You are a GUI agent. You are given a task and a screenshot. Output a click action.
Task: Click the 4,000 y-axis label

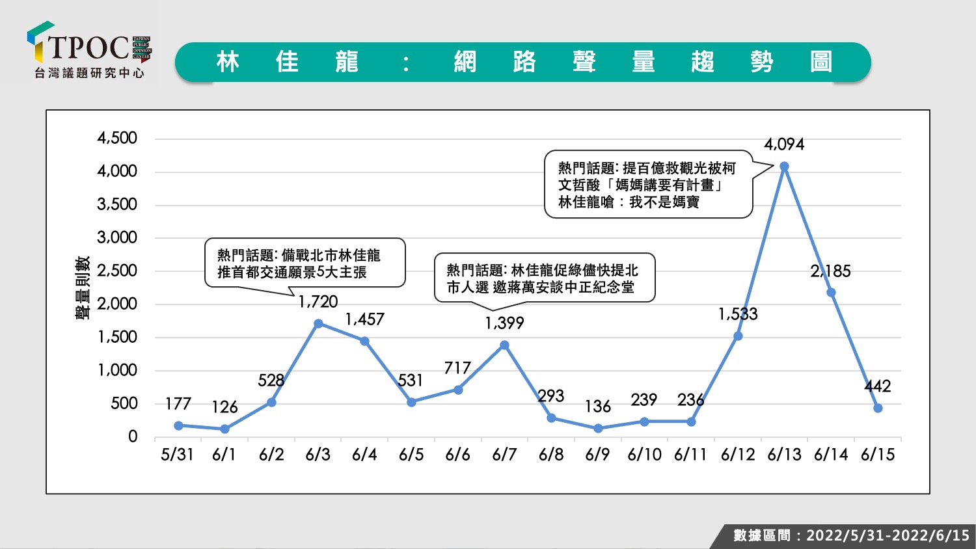117,171
